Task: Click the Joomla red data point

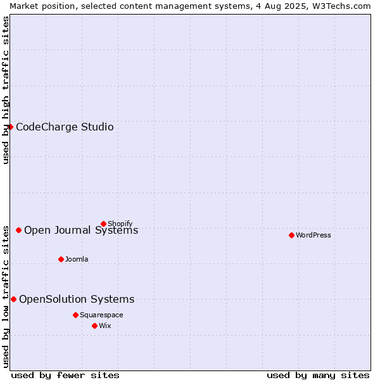Action: coord(61,259)
